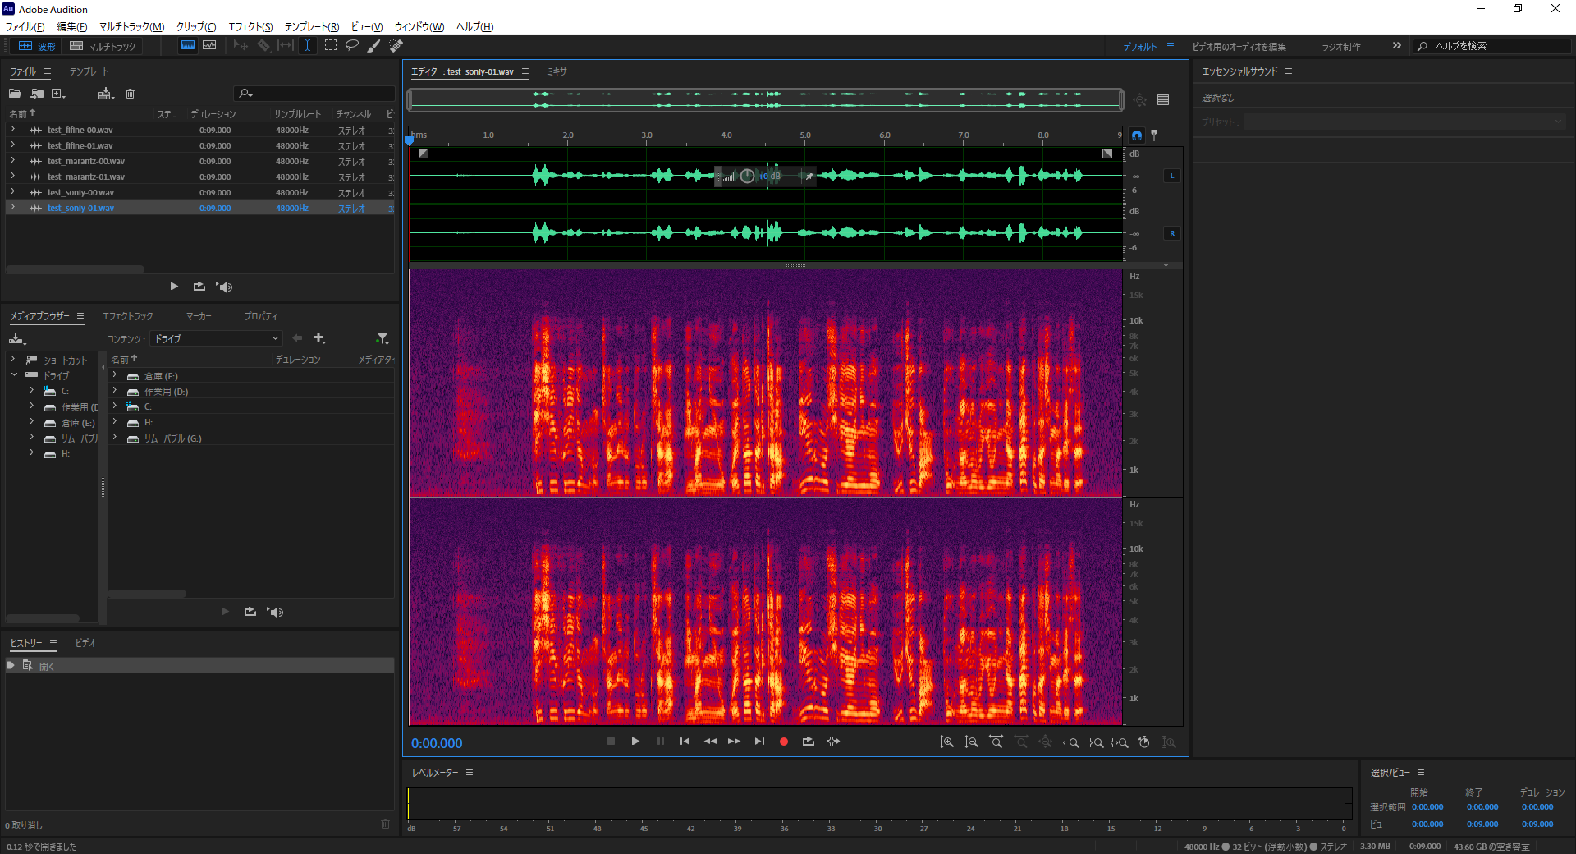Expand the test_fifine-00.wav file entry
Viewport: 1576px width, 854px height.
[x=13, y=130]
